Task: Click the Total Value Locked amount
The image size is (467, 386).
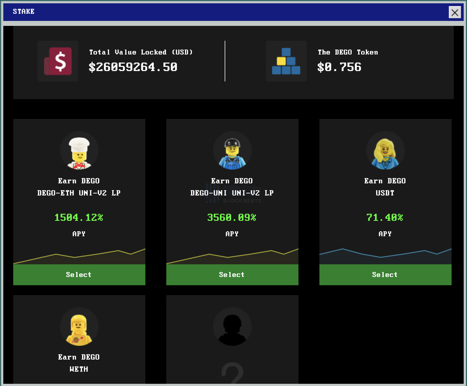Action: click(133, 67)
